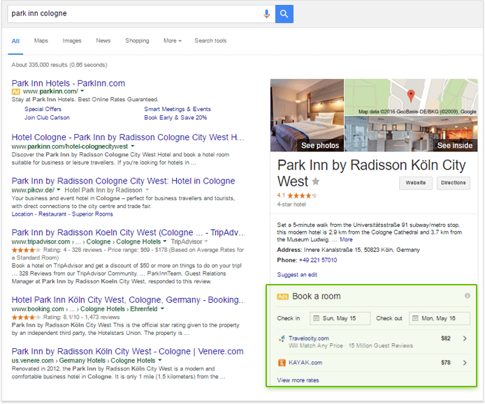Open the Restaurant sitelink under pikcw.de
This screenshot has width=485, height=404.
click(52, 214)
